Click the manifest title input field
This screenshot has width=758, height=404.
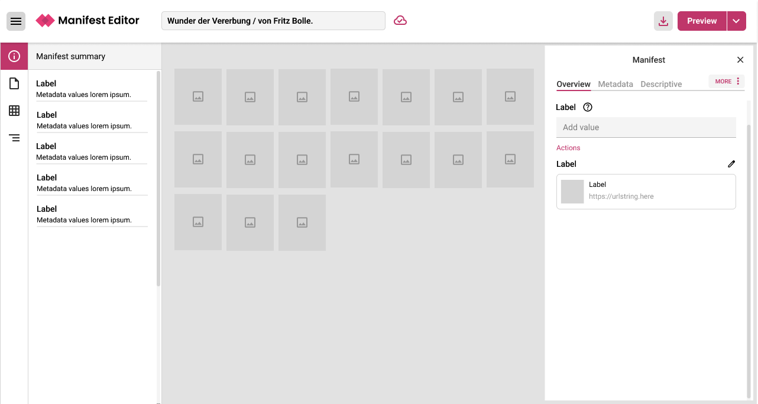pos(273,21)
